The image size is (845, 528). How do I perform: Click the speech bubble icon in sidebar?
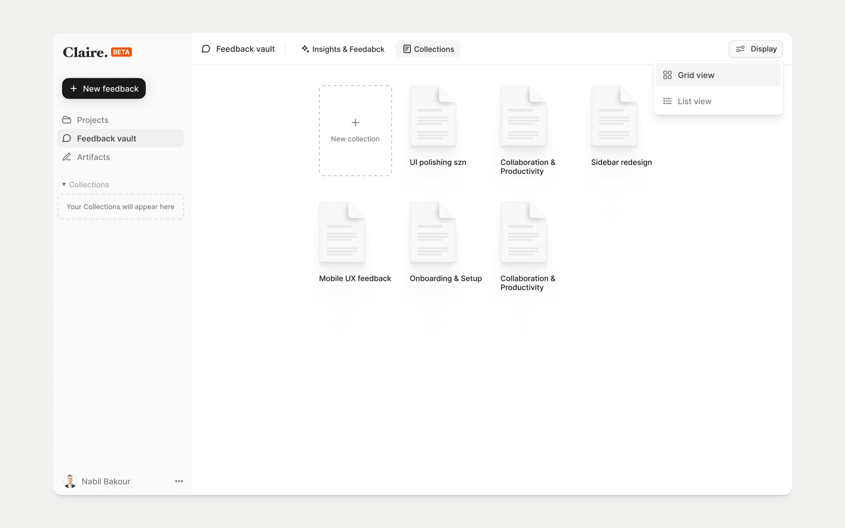(67, 138)
